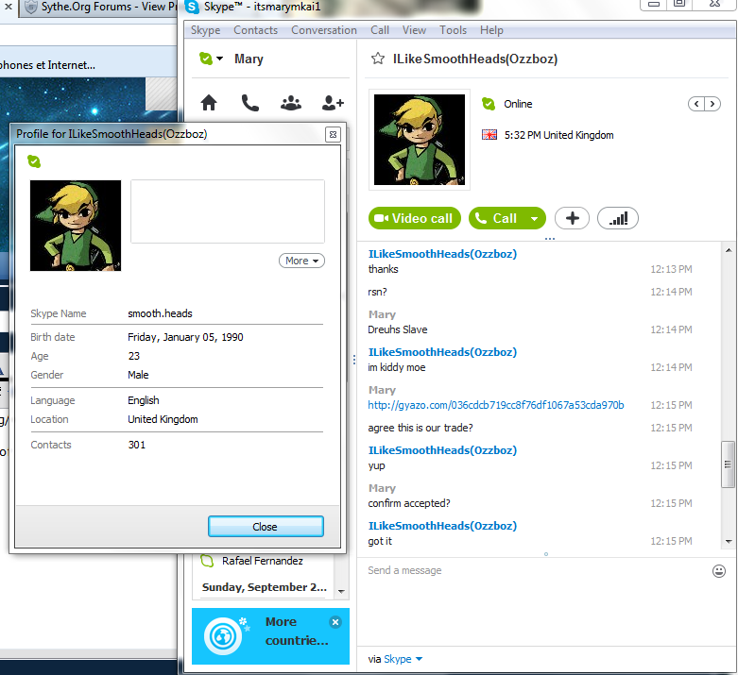Click the splitter handle between panes
The width and height of the screenshot is (738, 675).
(x=354, y=360)
